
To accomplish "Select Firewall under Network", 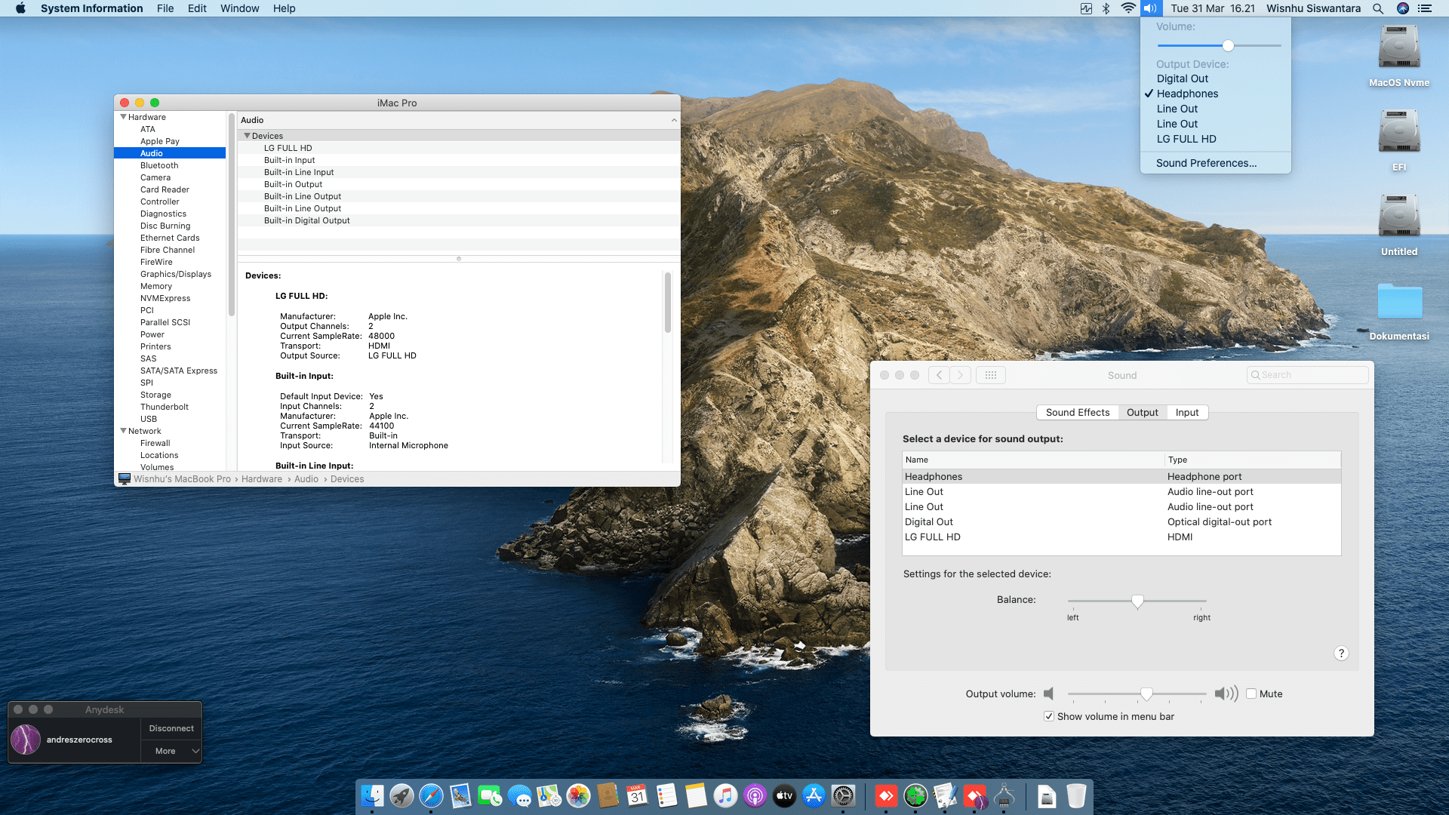I will pos(170,443).
